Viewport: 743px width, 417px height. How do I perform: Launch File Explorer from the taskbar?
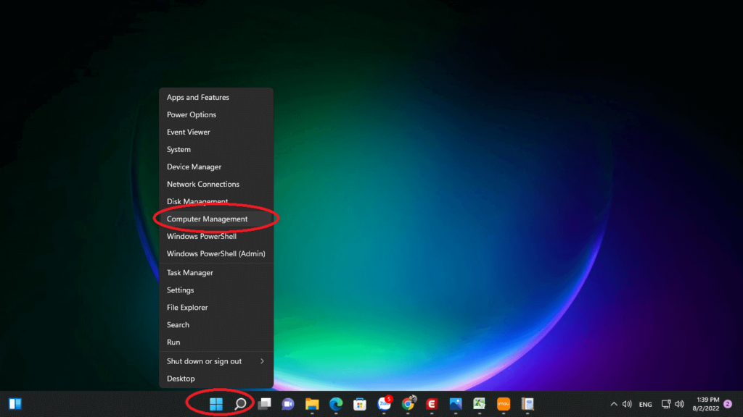click(x=312, y=404)
